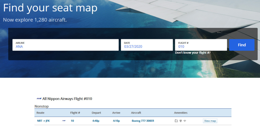Click the 4:40p departure time
The height and width of the screenshot is (131, 260).
click(96, 121)
